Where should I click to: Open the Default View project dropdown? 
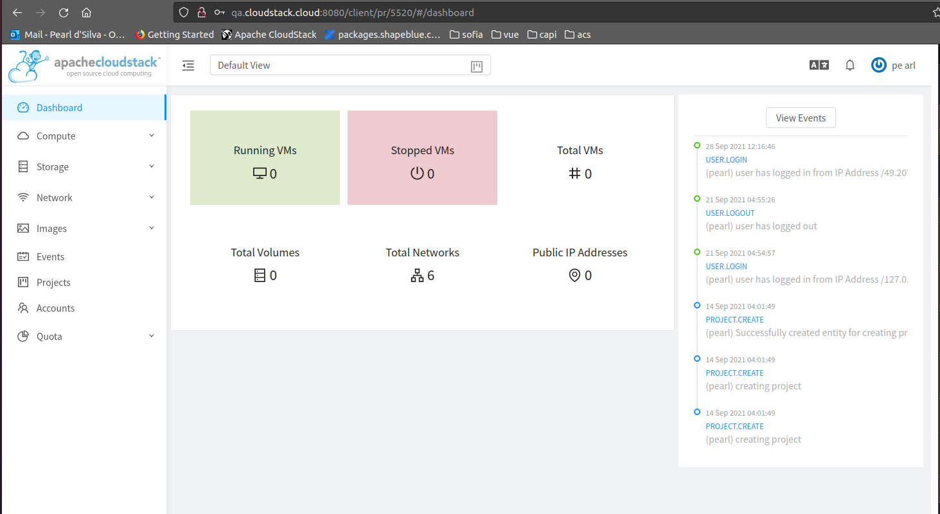pos(350,66)
